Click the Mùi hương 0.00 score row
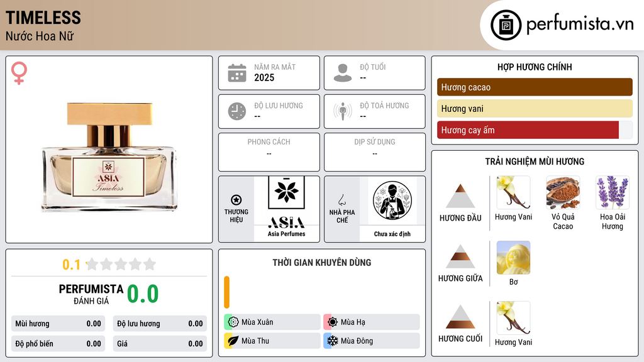This screenshot has width=644, height=362. pos(58,324)
